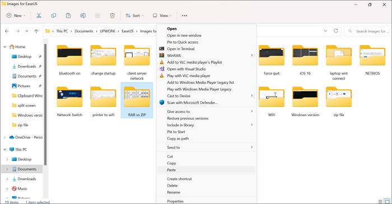Click EaseUS in the address breadcrumb

128,31
